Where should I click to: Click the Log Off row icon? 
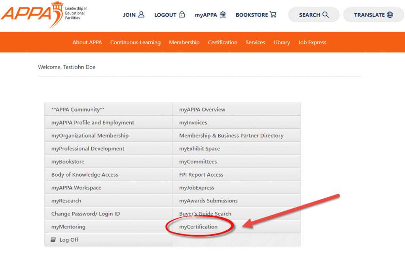click(x=53, y=239)
